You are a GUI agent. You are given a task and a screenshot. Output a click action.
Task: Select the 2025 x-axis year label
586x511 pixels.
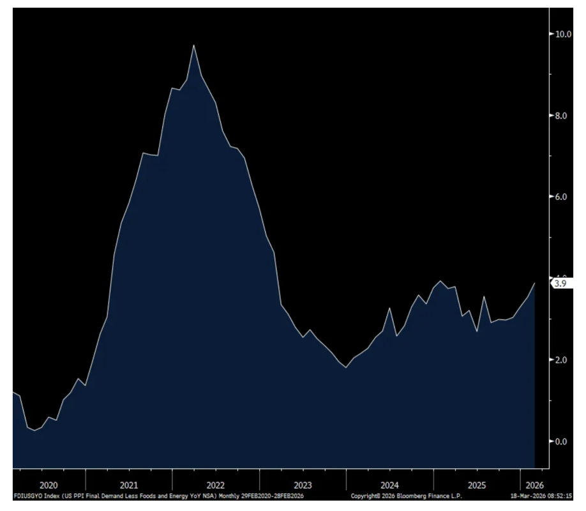click(476, 485)
